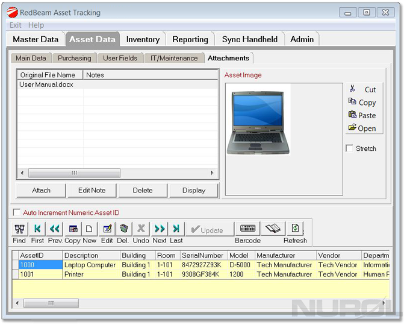Click attachments list left scroll arrow
Image resolution: width=404 pixels, height=324 pixels.
pos(22,173)
